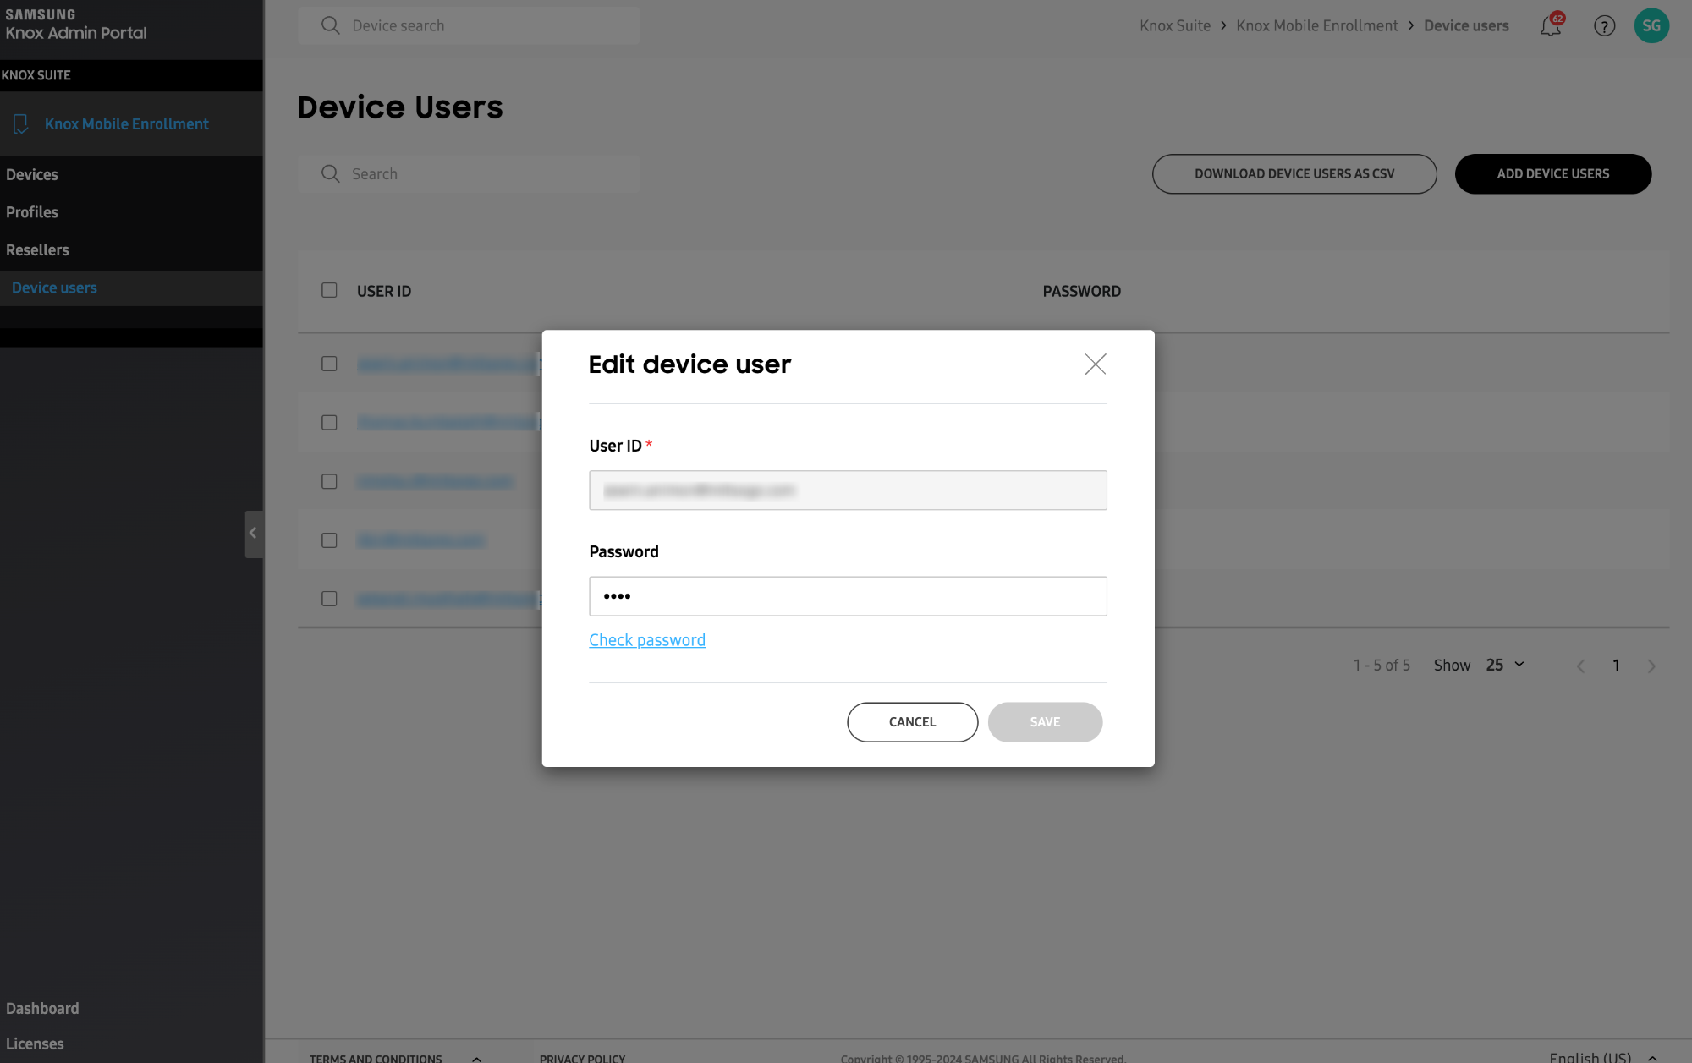1692x1063 pixels.
Task: Click Download Device Users as CSV
Action: coord(1294,174)
